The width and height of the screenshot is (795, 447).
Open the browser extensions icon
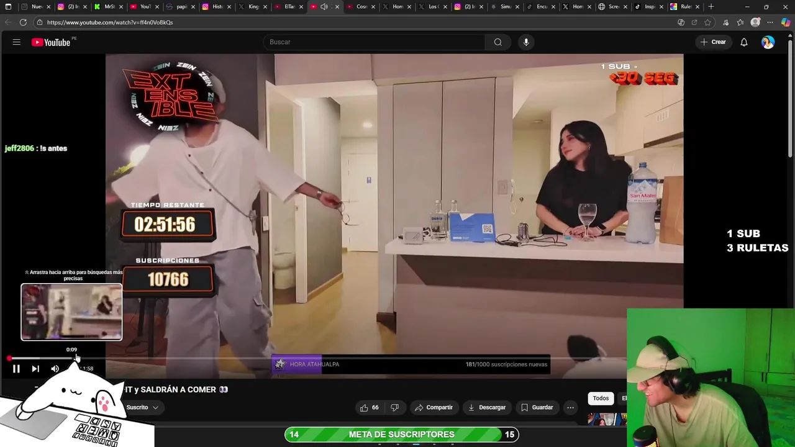[x=725, y=22]
